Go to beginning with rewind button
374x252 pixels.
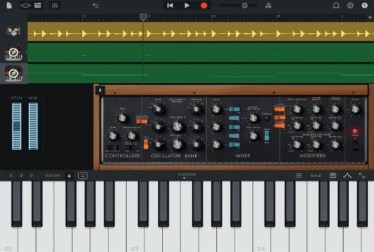point(170,5)
